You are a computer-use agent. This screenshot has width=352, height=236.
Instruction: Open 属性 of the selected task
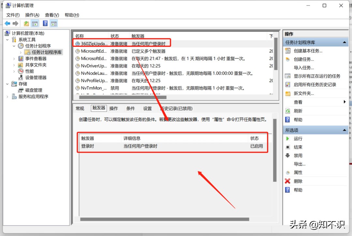click(298, 172)
